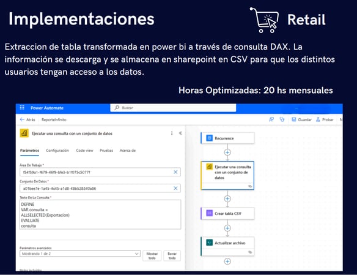Add a step above Crear tabla CSV
Image resolution: width=357 pixels, height=275 pixels.
227,198
